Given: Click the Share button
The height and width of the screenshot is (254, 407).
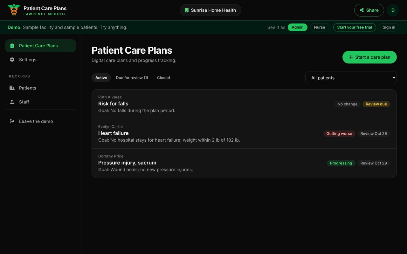Looking at the screenshot, I should (369, 10).
